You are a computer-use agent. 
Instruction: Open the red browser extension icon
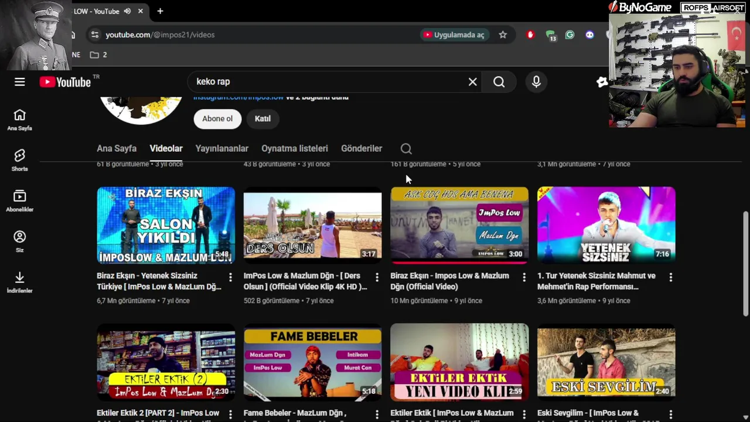coord(530,35)
